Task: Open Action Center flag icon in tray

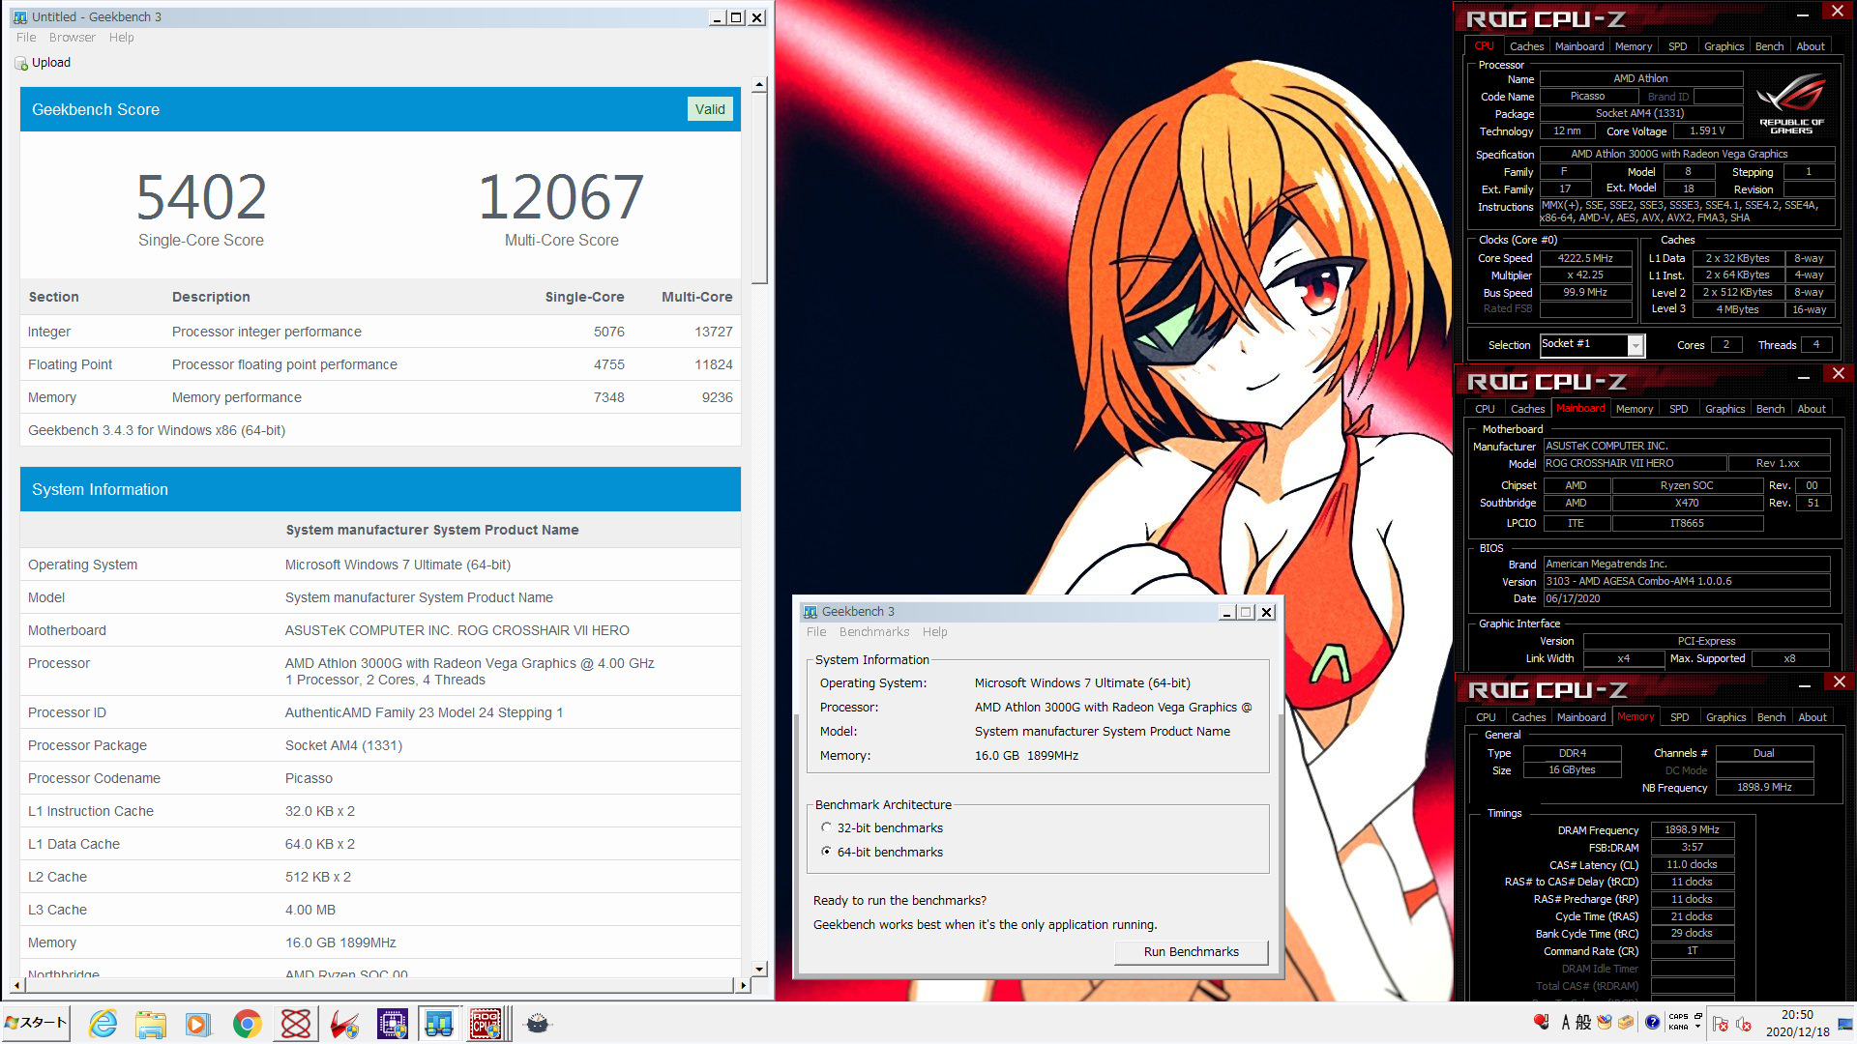Action: 1720,1024
